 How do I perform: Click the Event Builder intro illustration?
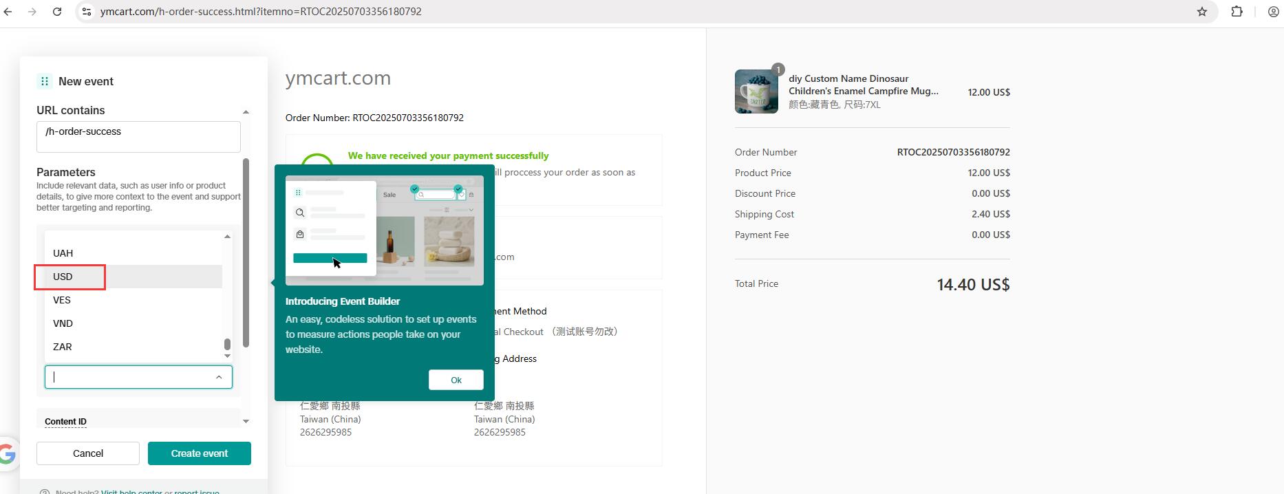point(385,230)
